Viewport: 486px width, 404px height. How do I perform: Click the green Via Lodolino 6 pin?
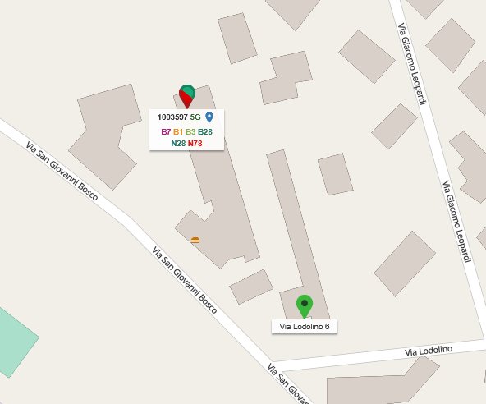pos(305,306)
